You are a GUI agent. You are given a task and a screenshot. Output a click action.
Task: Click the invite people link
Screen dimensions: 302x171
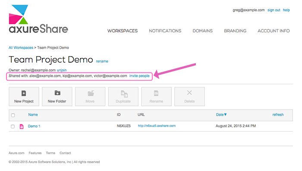(139, 76)
